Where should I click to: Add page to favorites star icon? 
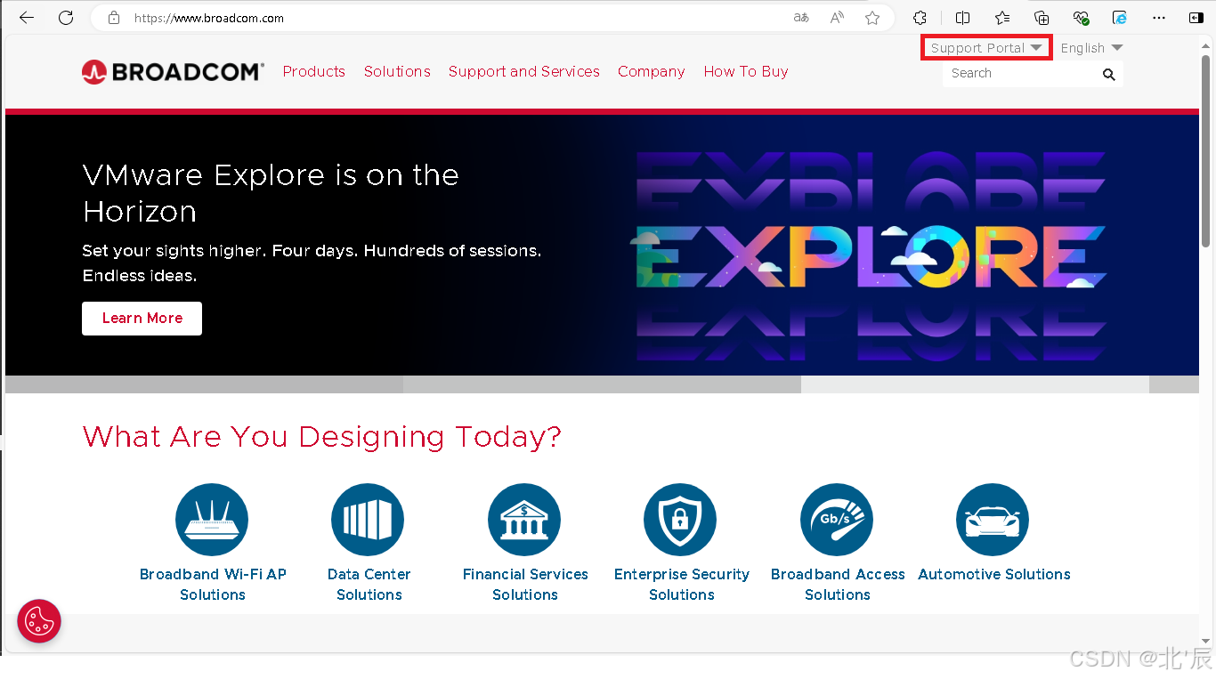872,18
